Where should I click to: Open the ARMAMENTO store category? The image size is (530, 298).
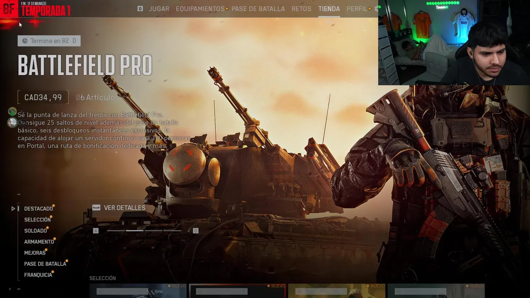click(x=39, y=242)
